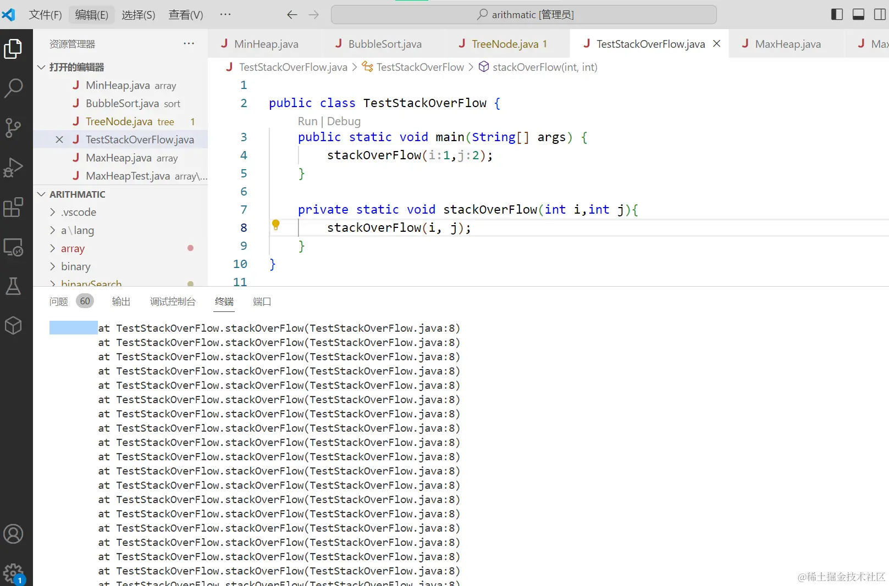
Task: Click the Debug code lens link
Action: 344,121
